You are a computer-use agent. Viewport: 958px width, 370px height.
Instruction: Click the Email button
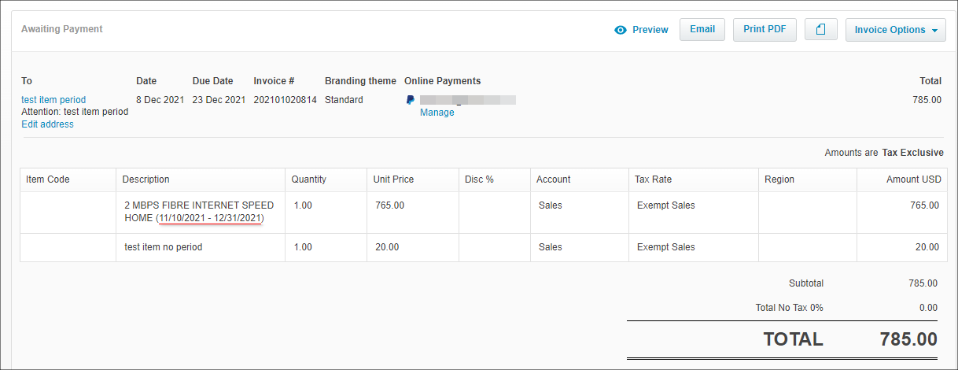click(702, 30)
